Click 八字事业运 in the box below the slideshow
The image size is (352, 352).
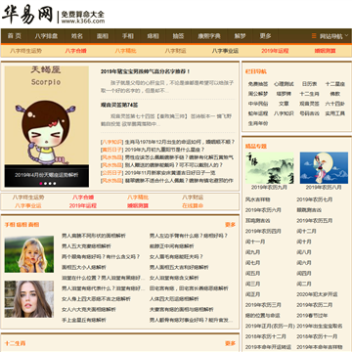[28, 205]
